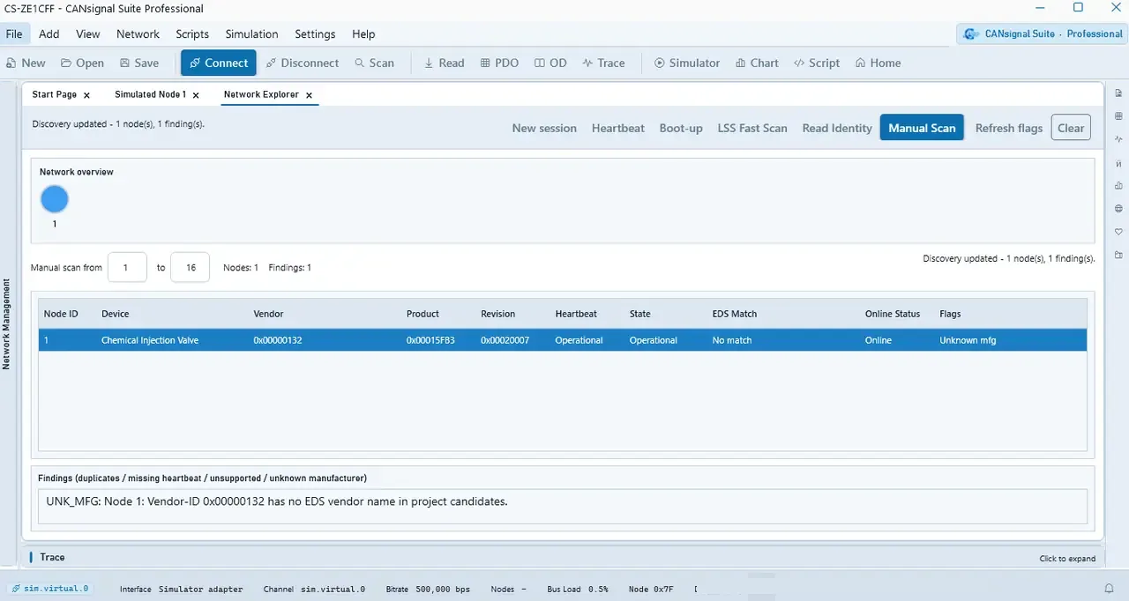Click the Node ID column header

[61, 314]
